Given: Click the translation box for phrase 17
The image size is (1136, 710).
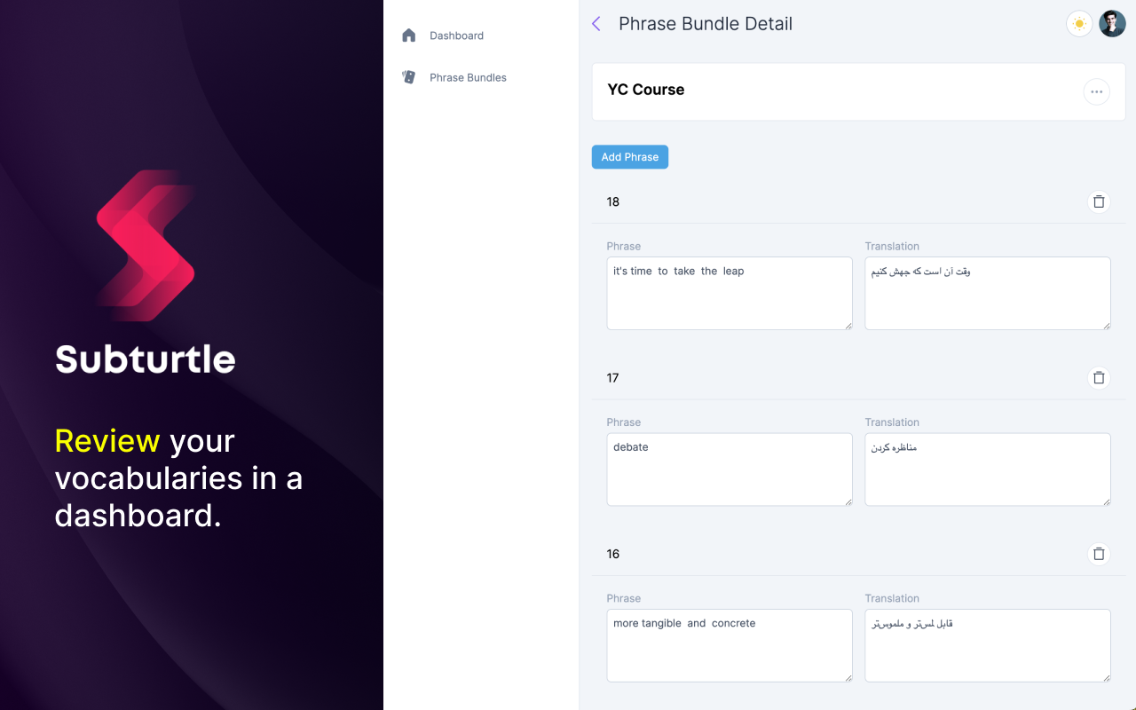Looking at the screenshot, I should (987, 469).
